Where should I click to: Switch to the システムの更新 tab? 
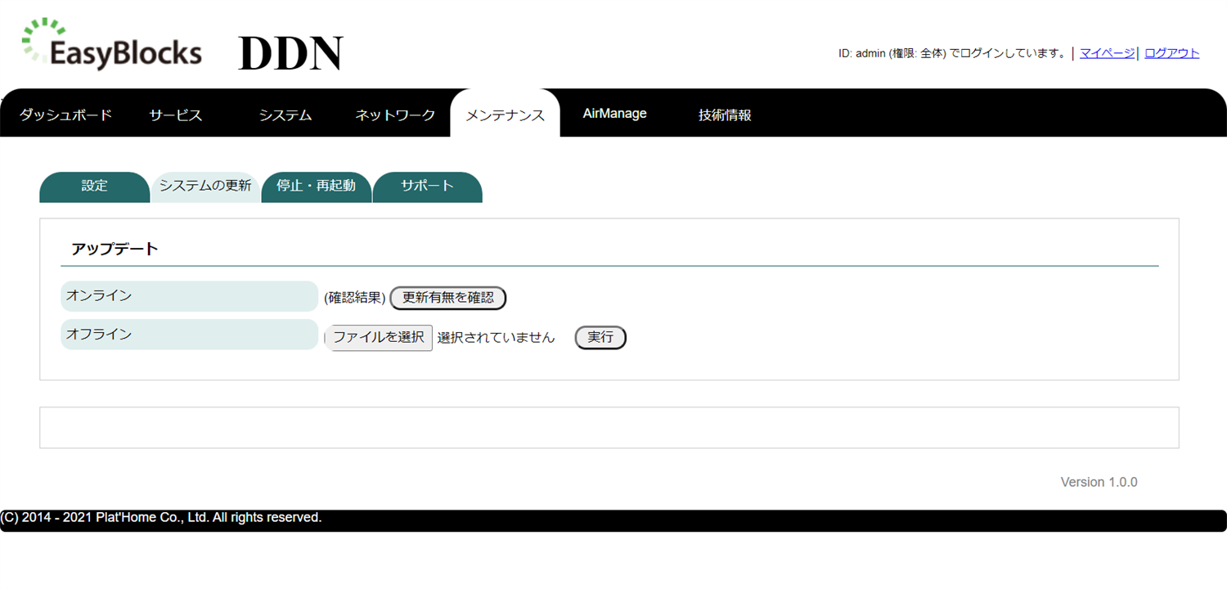(205, 186)
